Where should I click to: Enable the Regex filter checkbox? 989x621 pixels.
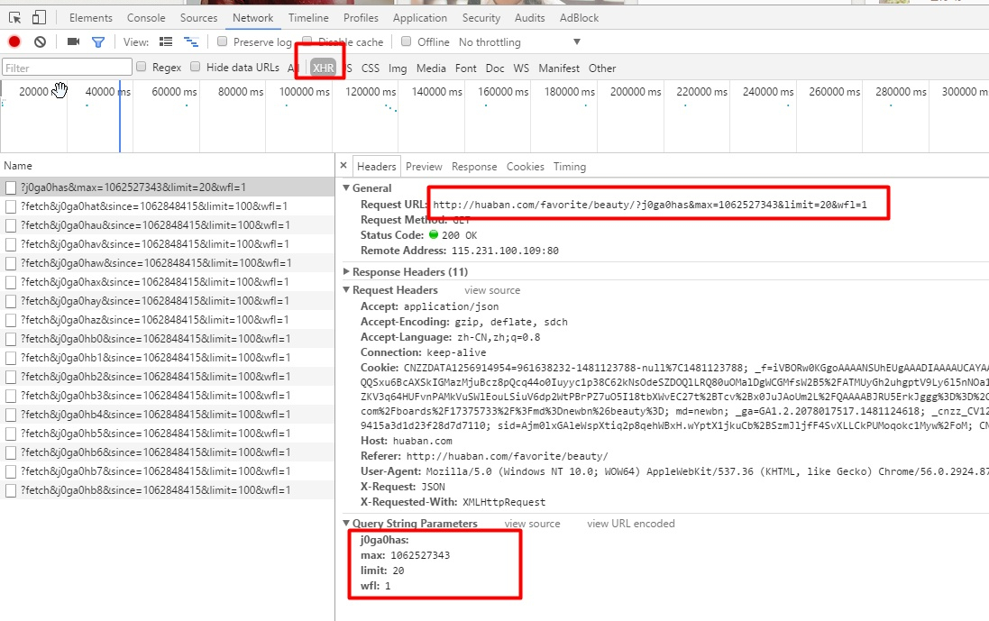coord(142,67)
